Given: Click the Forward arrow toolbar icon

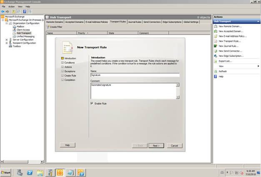Looking at the screenshot, I should pos(8,12).
